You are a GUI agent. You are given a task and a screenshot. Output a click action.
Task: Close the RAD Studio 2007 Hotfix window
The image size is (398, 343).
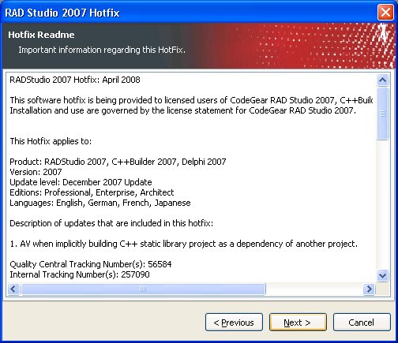pyautogui.click(x=385, y=12)
